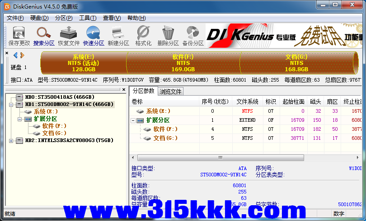This screenshot has width=366, height=221.
Task: Click the 数字 status bar indicator
Action: 338,213
